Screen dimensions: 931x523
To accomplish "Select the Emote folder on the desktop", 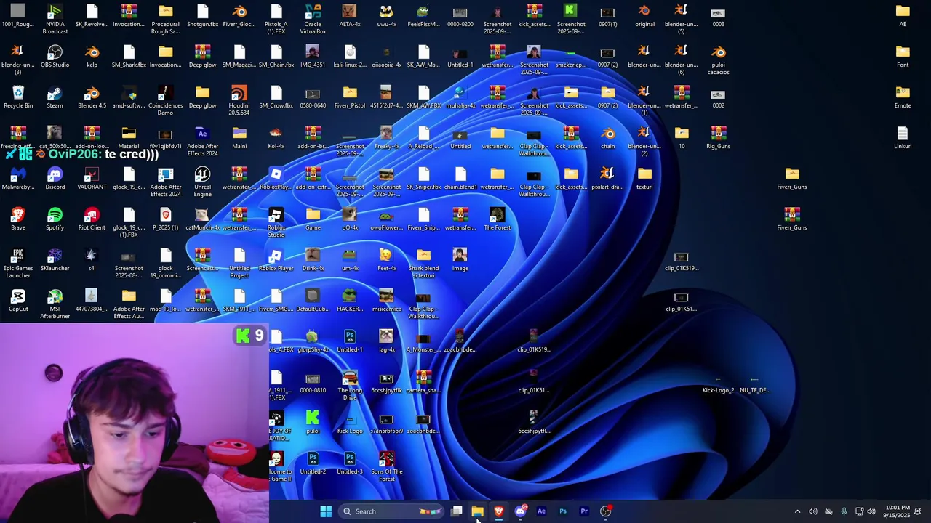I will pyautogui.click(x=903, y=97).
